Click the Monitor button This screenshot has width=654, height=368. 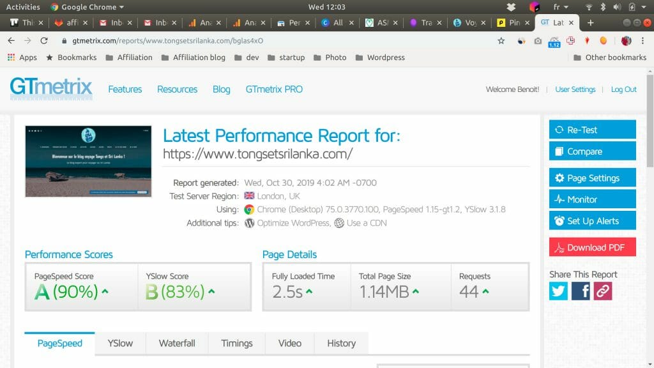tap(592, 199)
